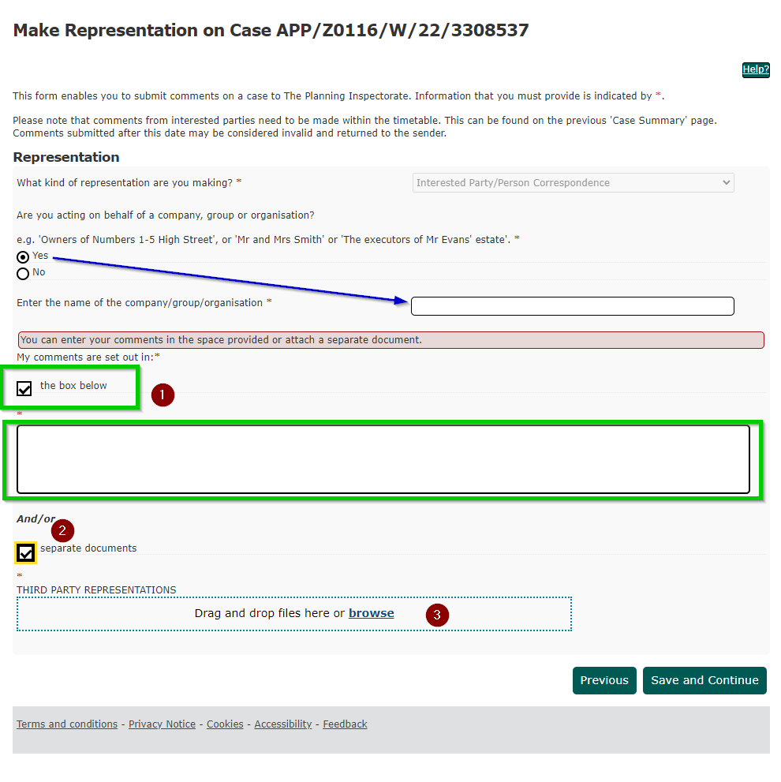Toggle the 'separate documents' checkbox
The height and width of the screenshot is (782, 781).
coord(25,552)
